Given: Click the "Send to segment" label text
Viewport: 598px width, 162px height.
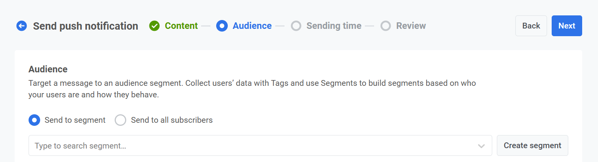Looking at the screenshot, I should pos(75,120).
